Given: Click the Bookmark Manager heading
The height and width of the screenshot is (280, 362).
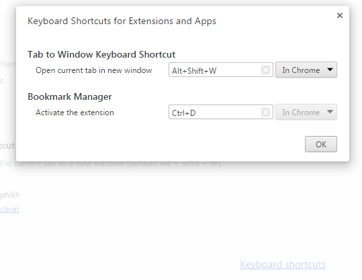Looking at the screenshot, I should (70, 96).
